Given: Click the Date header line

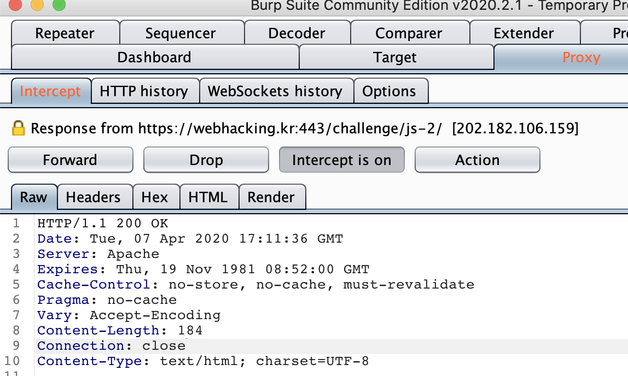Looking at the screenshot, I should (x=190, y=239).
